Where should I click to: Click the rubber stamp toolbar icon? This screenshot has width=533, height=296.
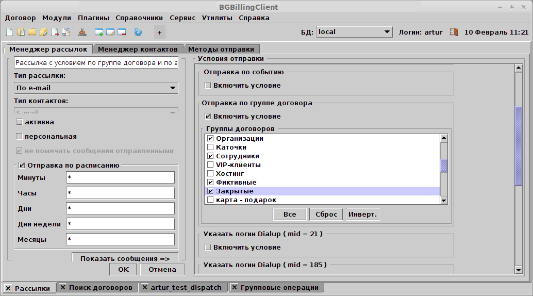point(82,32)
